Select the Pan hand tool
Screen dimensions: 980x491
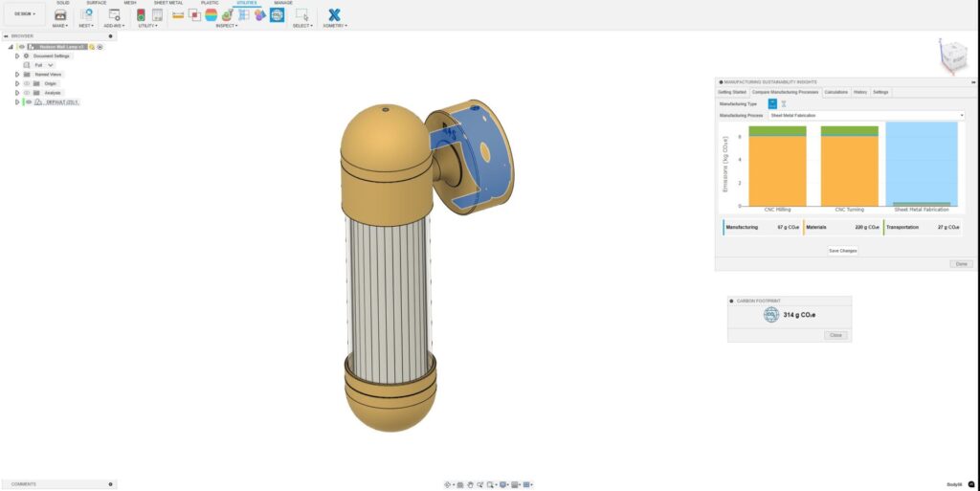470,484
